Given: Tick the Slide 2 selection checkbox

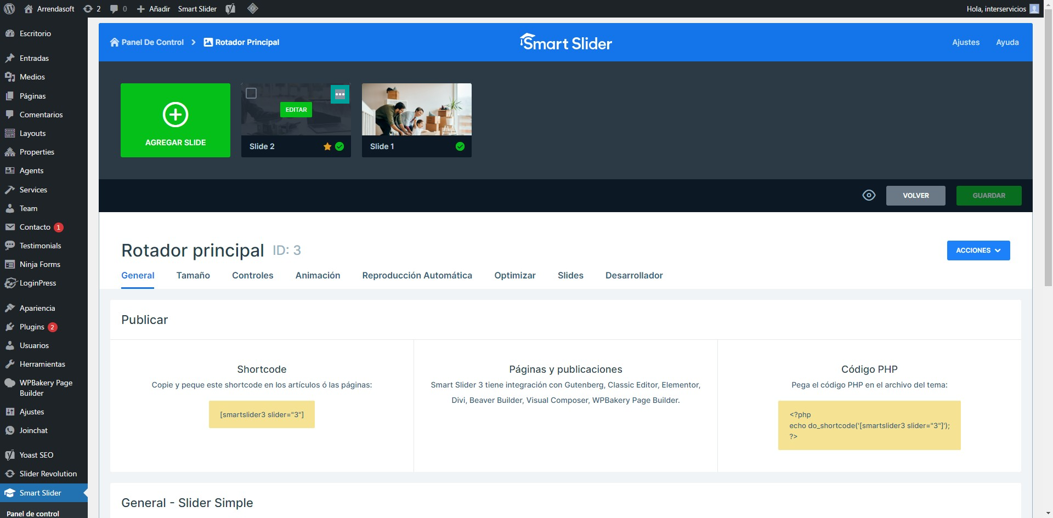Looking at the screenshot, I should click(x=251, y=93).
